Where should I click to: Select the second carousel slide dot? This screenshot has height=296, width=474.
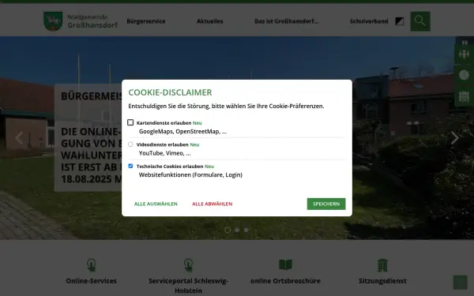tap(237, 230)
